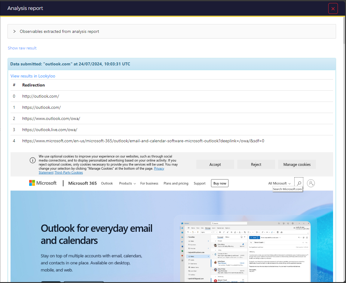Open the Support nav item
Screen dimensions: 346x283
coord(200,184)
